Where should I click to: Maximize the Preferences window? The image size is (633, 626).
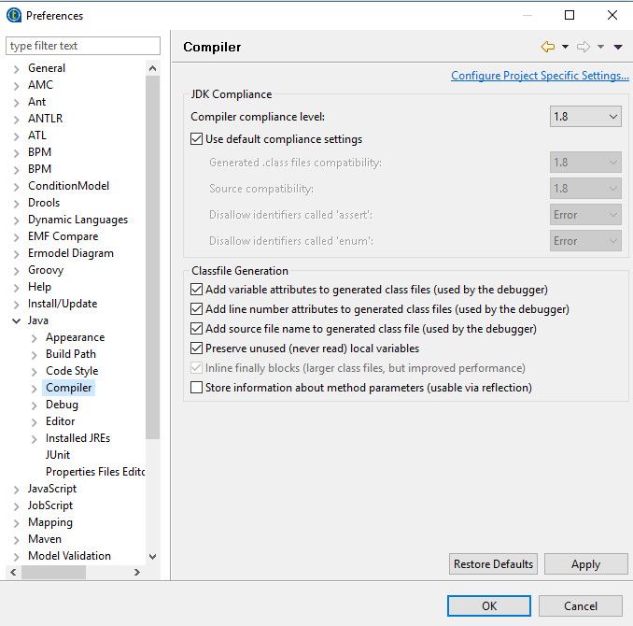[x=570, y=15]
